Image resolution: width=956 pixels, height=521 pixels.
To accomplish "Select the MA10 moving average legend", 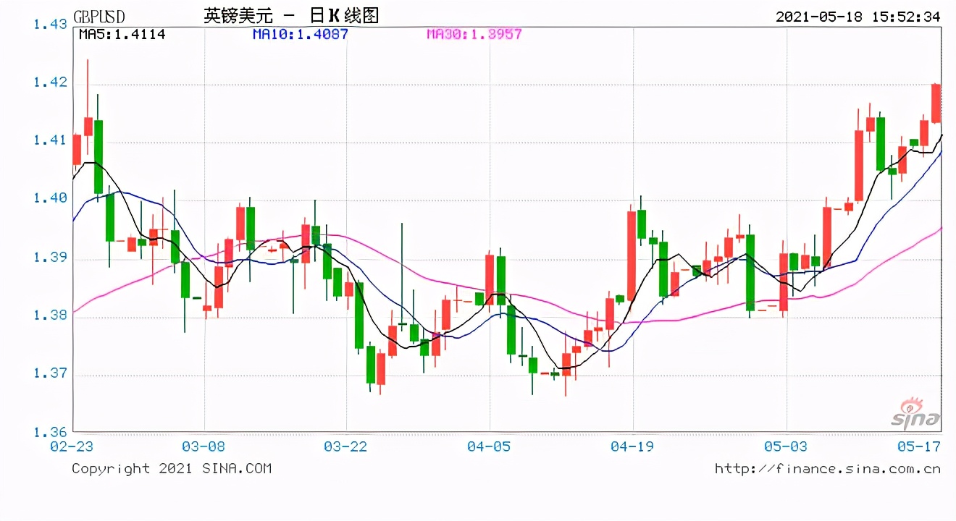I will 300,34.
